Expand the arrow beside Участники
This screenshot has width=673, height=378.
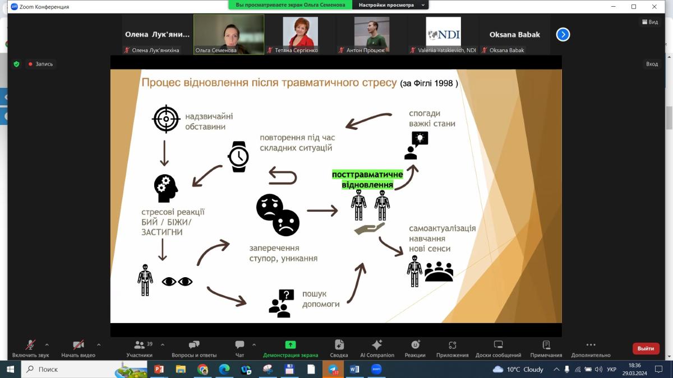point(163,344)
